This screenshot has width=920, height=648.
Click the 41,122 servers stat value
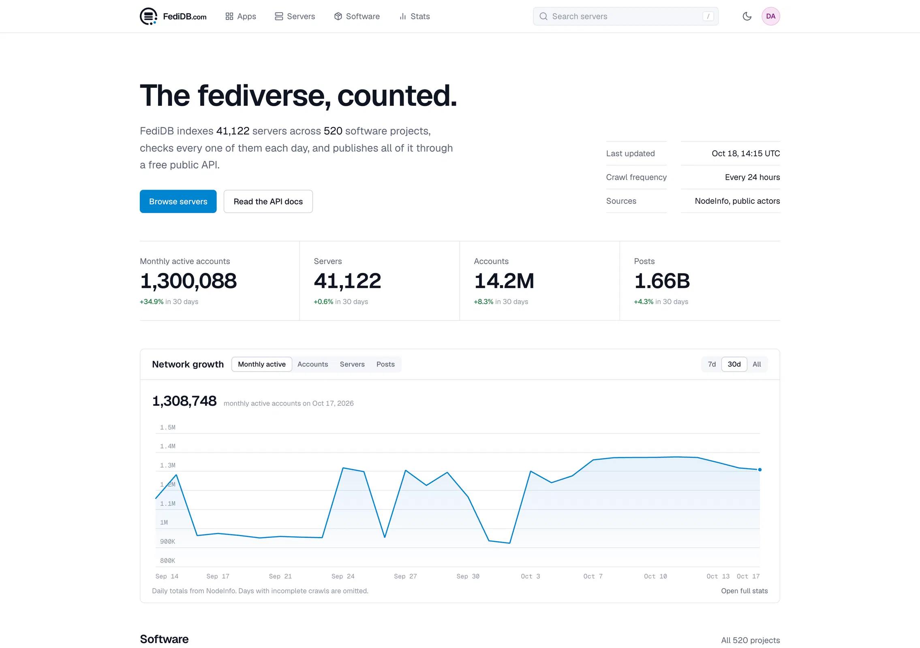(x=347, y=281)
